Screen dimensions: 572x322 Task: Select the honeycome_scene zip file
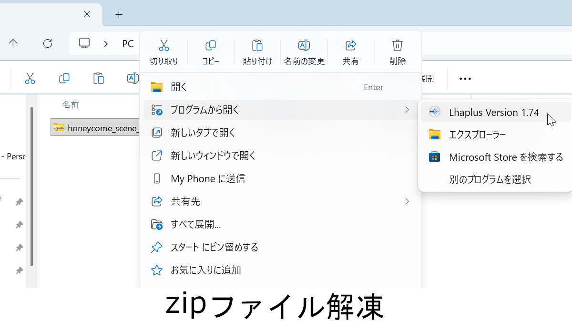pyautogui.click(x=95, y=127)
